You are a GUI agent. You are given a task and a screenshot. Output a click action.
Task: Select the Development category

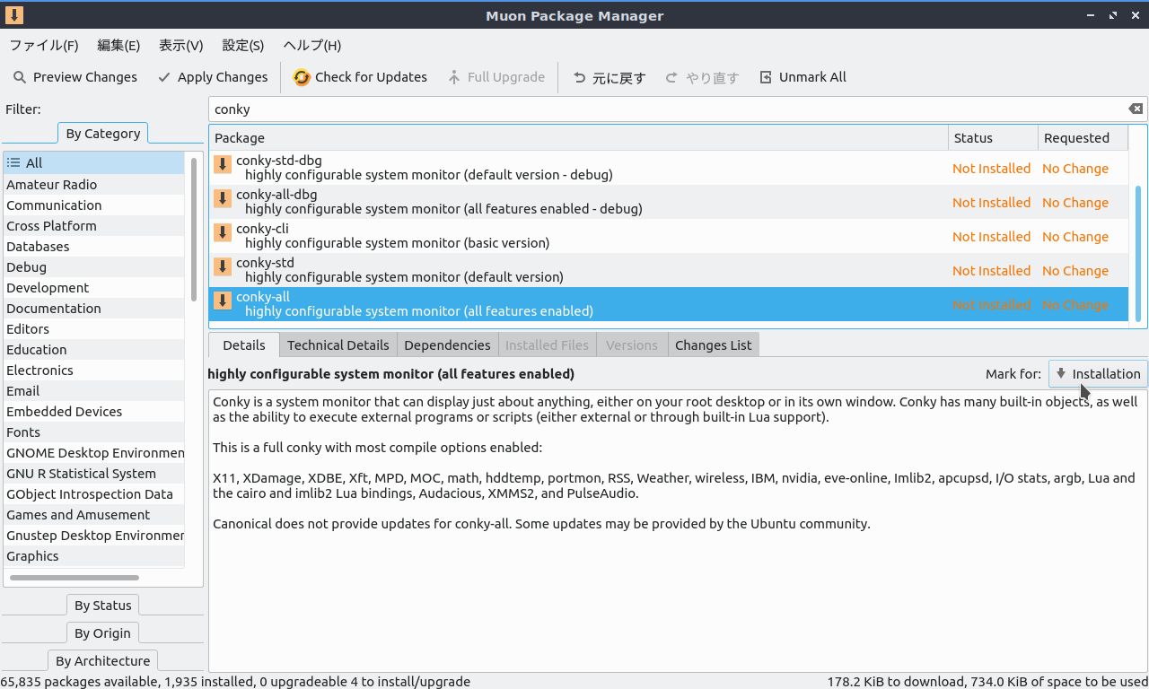94,287
